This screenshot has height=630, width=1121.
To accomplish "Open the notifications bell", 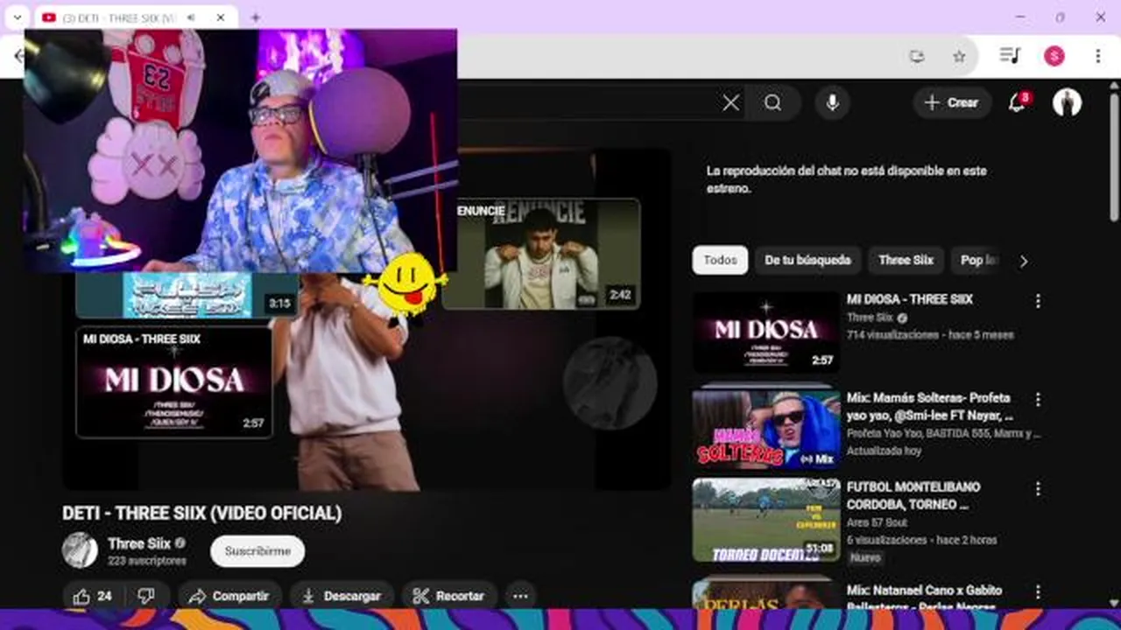I will pos(1017,103).
